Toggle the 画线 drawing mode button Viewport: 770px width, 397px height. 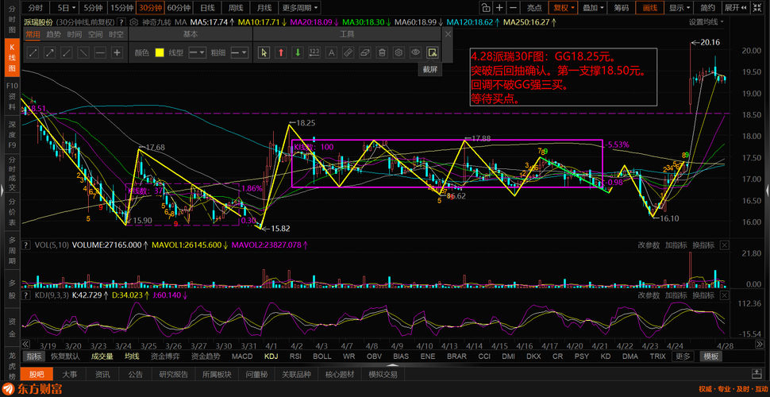click(650, 7)
